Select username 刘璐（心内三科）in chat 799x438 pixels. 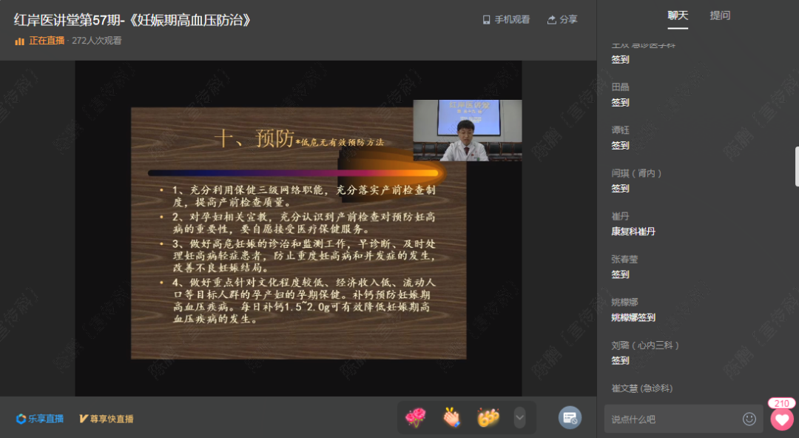coord(645,346)
